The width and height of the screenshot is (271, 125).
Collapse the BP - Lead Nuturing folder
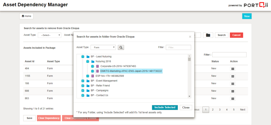(83, 57)
